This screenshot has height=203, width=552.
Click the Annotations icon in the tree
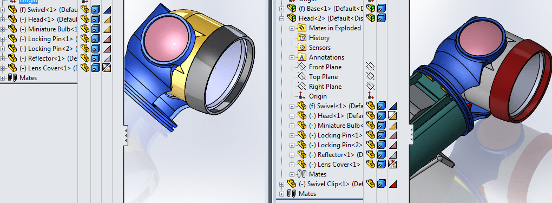point(301,57)
